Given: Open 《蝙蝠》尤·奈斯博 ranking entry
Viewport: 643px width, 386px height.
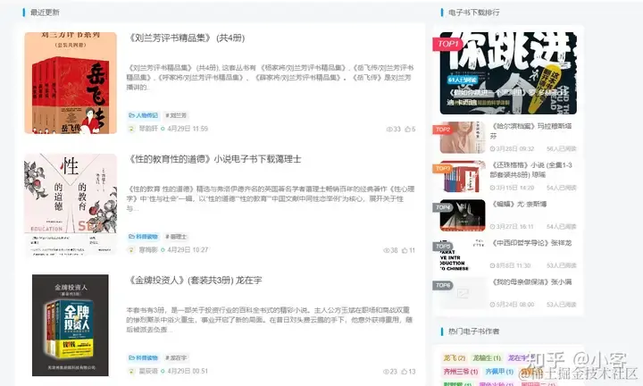Looking at the screenshot, I should [x=519, y=205].
